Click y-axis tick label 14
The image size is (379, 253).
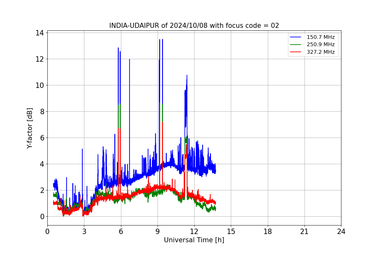(x=40, y=33)
